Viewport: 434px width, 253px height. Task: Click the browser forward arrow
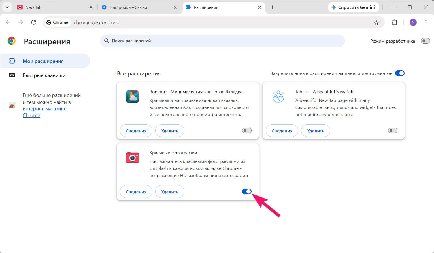[x=21, y=22]
